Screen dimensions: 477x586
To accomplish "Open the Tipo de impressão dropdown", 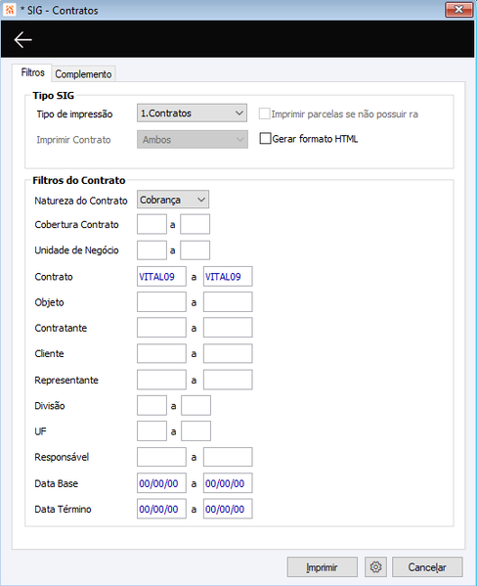I will (192, 113).
